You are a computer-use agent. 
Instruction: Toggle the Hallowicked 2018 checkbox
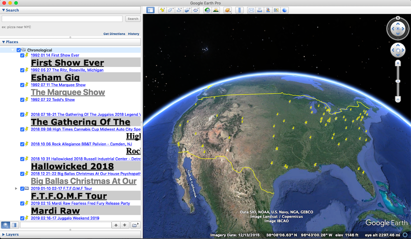coord(22,159)
